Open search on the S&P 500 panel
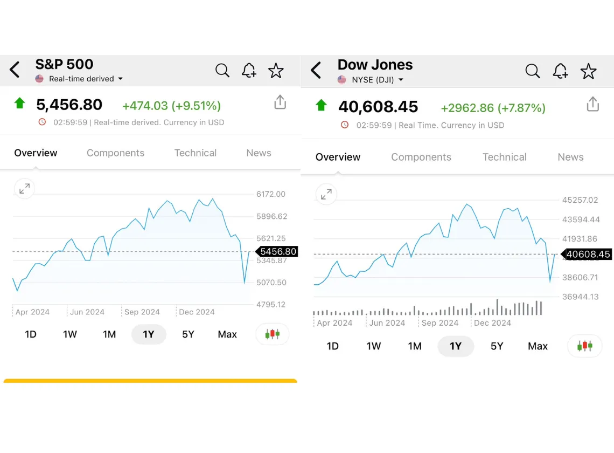The image size is (614, 453). tap(222, 71)
